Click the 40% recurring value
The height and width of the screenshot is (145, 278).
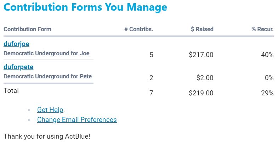[267, 55]
